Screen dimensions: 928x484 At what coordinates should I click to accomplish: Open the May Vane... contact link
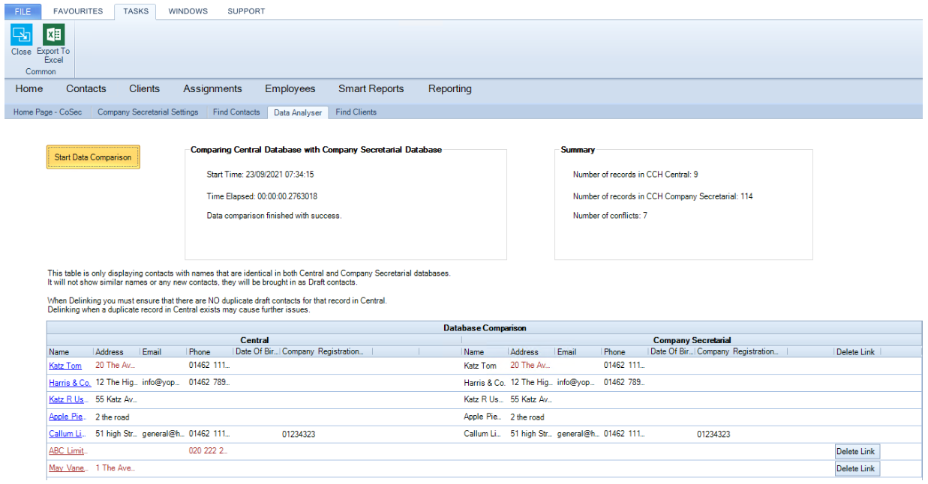pos(68,468)
